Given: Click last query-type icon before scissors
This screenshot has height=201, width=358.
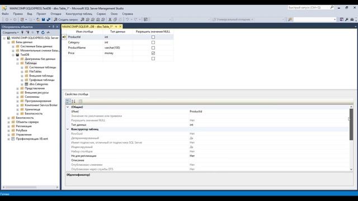Looking at the screenshot, I should tap(103, 20).
